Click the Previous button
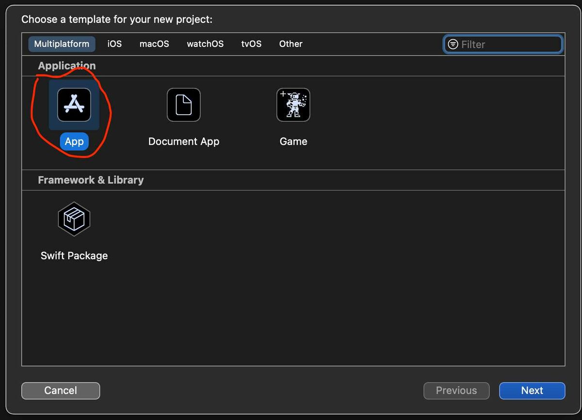Image resolution: width=582 pixels, height=420 pixels. pyautogui.click(x=456, y=390)
